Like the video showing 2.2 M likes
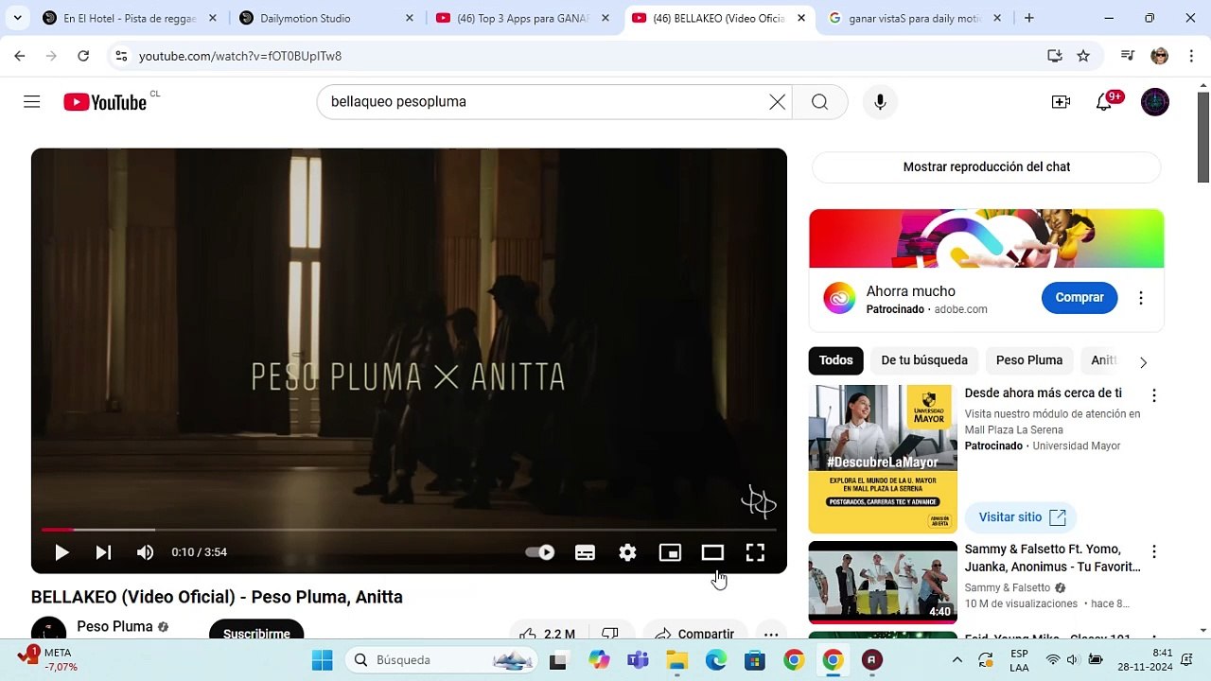Screen dimensions: 1211x681 tap(549, 632)
